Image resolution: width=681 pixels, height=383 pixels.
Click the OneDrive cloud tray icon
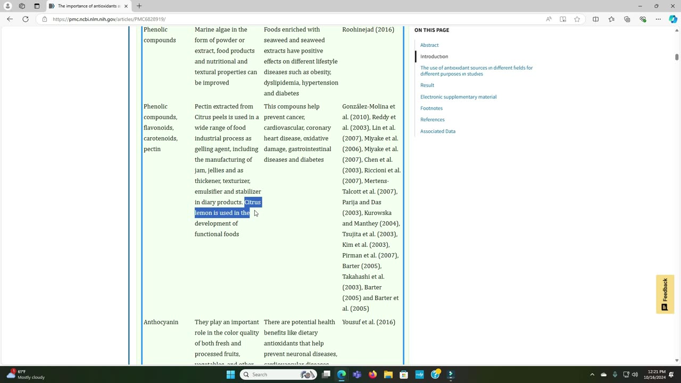click(x=604, y=374)
